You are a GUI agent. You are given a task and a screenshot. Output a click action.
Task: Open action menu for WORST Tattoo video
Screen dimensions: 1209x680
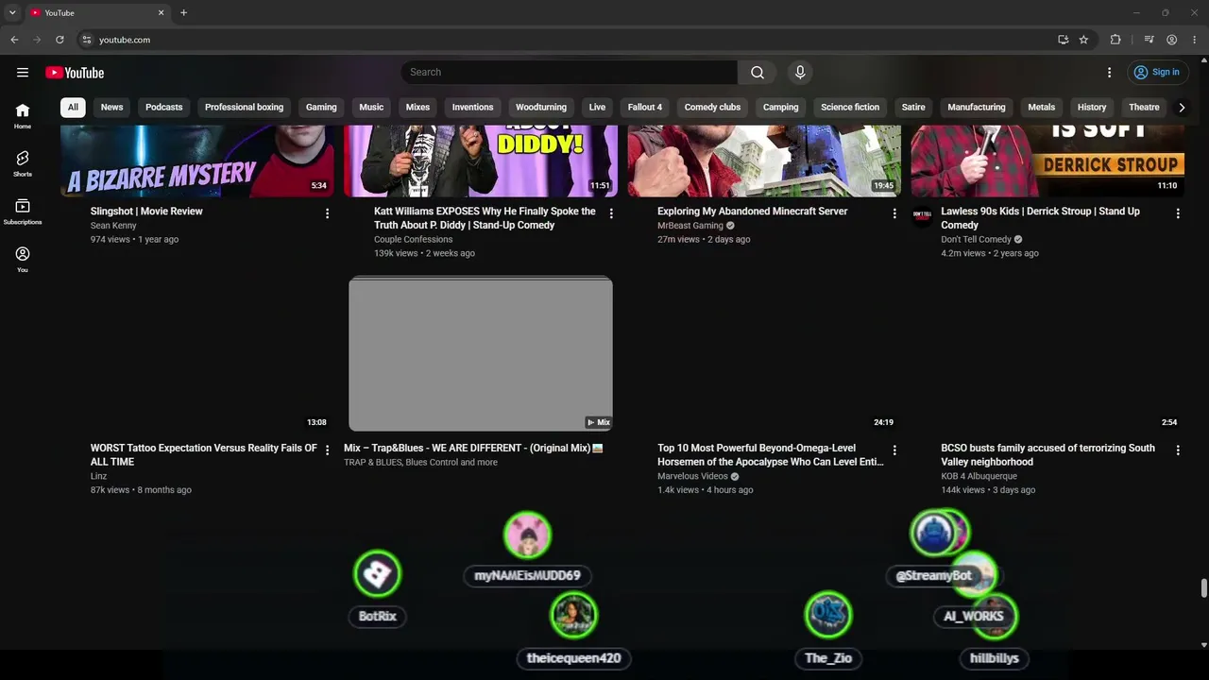[328, 450]
